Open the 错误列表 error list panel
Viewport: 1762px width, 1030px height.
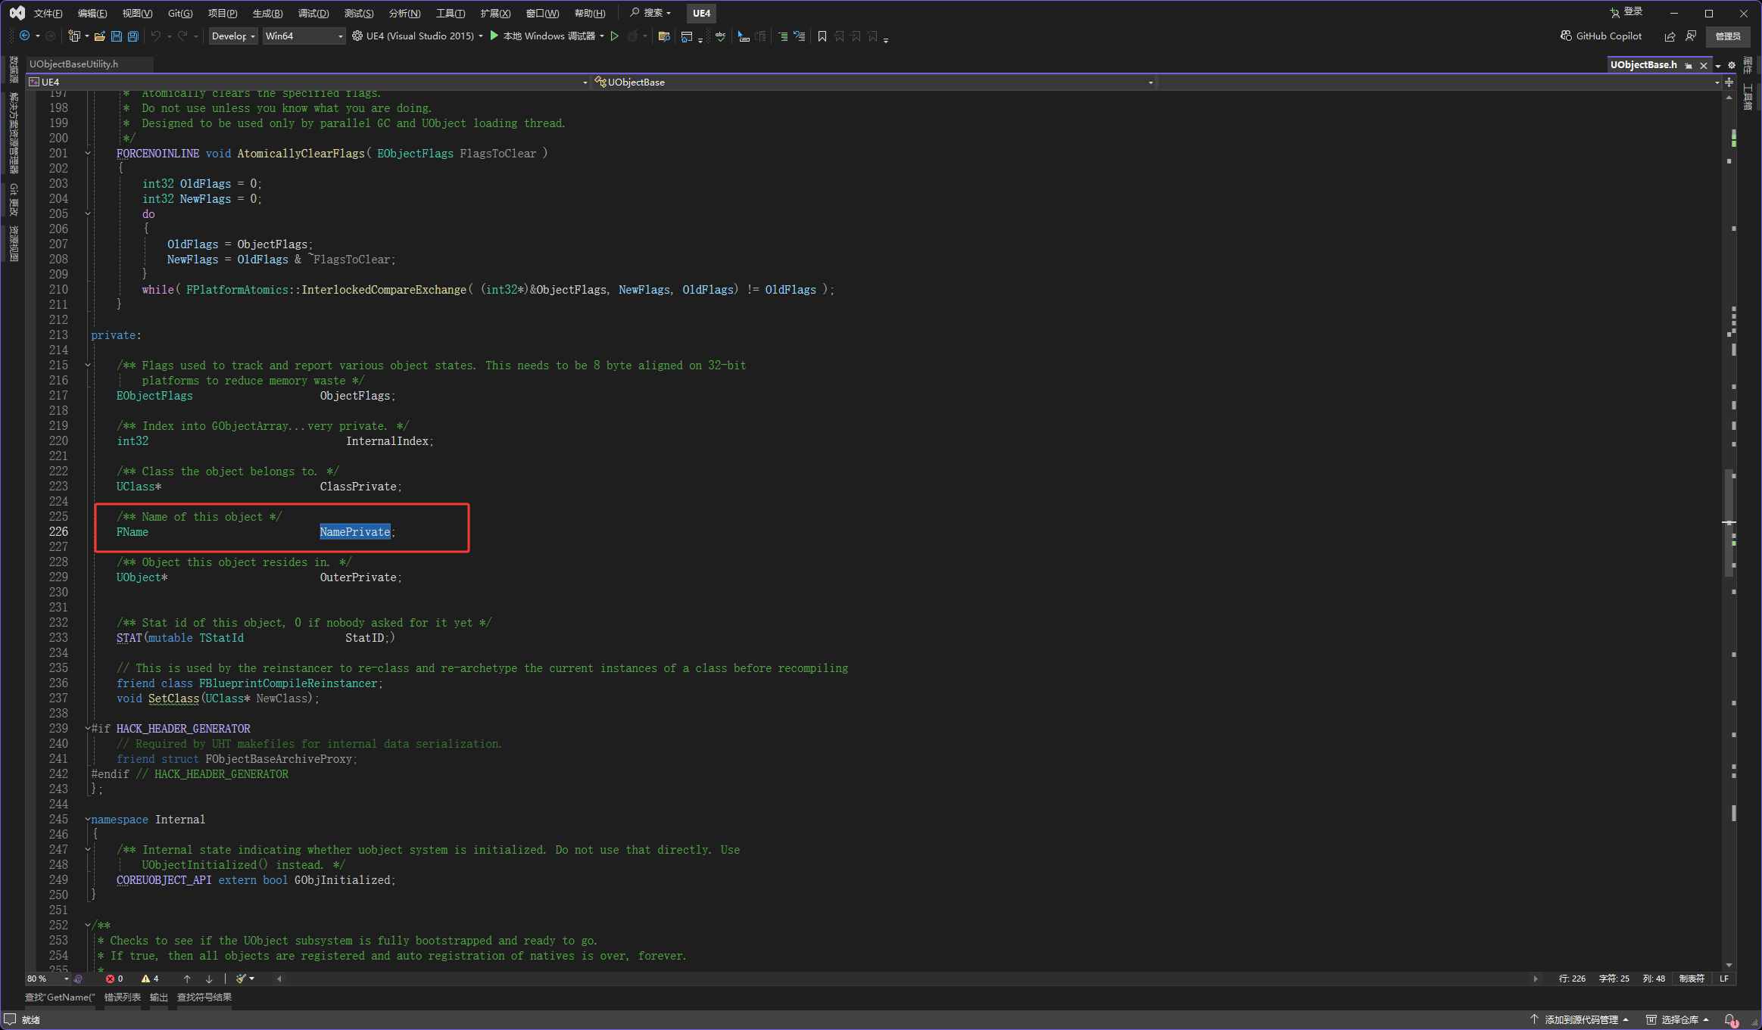(x=122, y=997)
